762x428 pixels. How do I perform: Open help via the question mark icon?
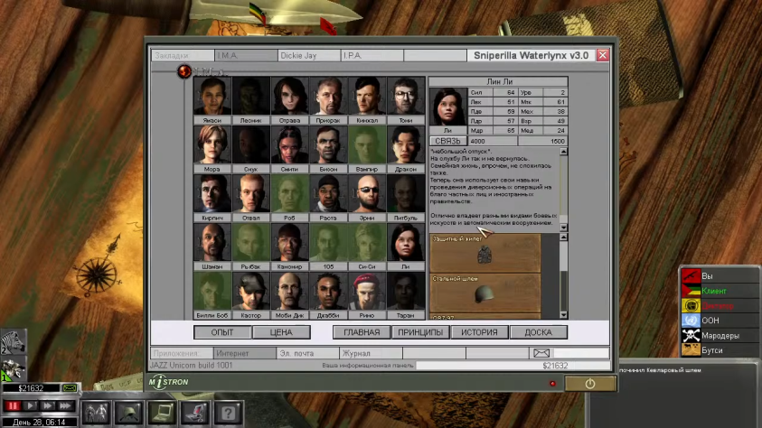pos(228,413)
